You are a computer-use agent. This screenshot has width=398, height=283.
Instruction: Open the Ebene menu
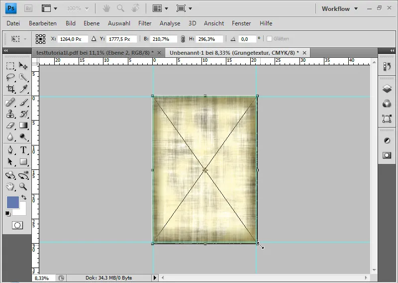92,23
